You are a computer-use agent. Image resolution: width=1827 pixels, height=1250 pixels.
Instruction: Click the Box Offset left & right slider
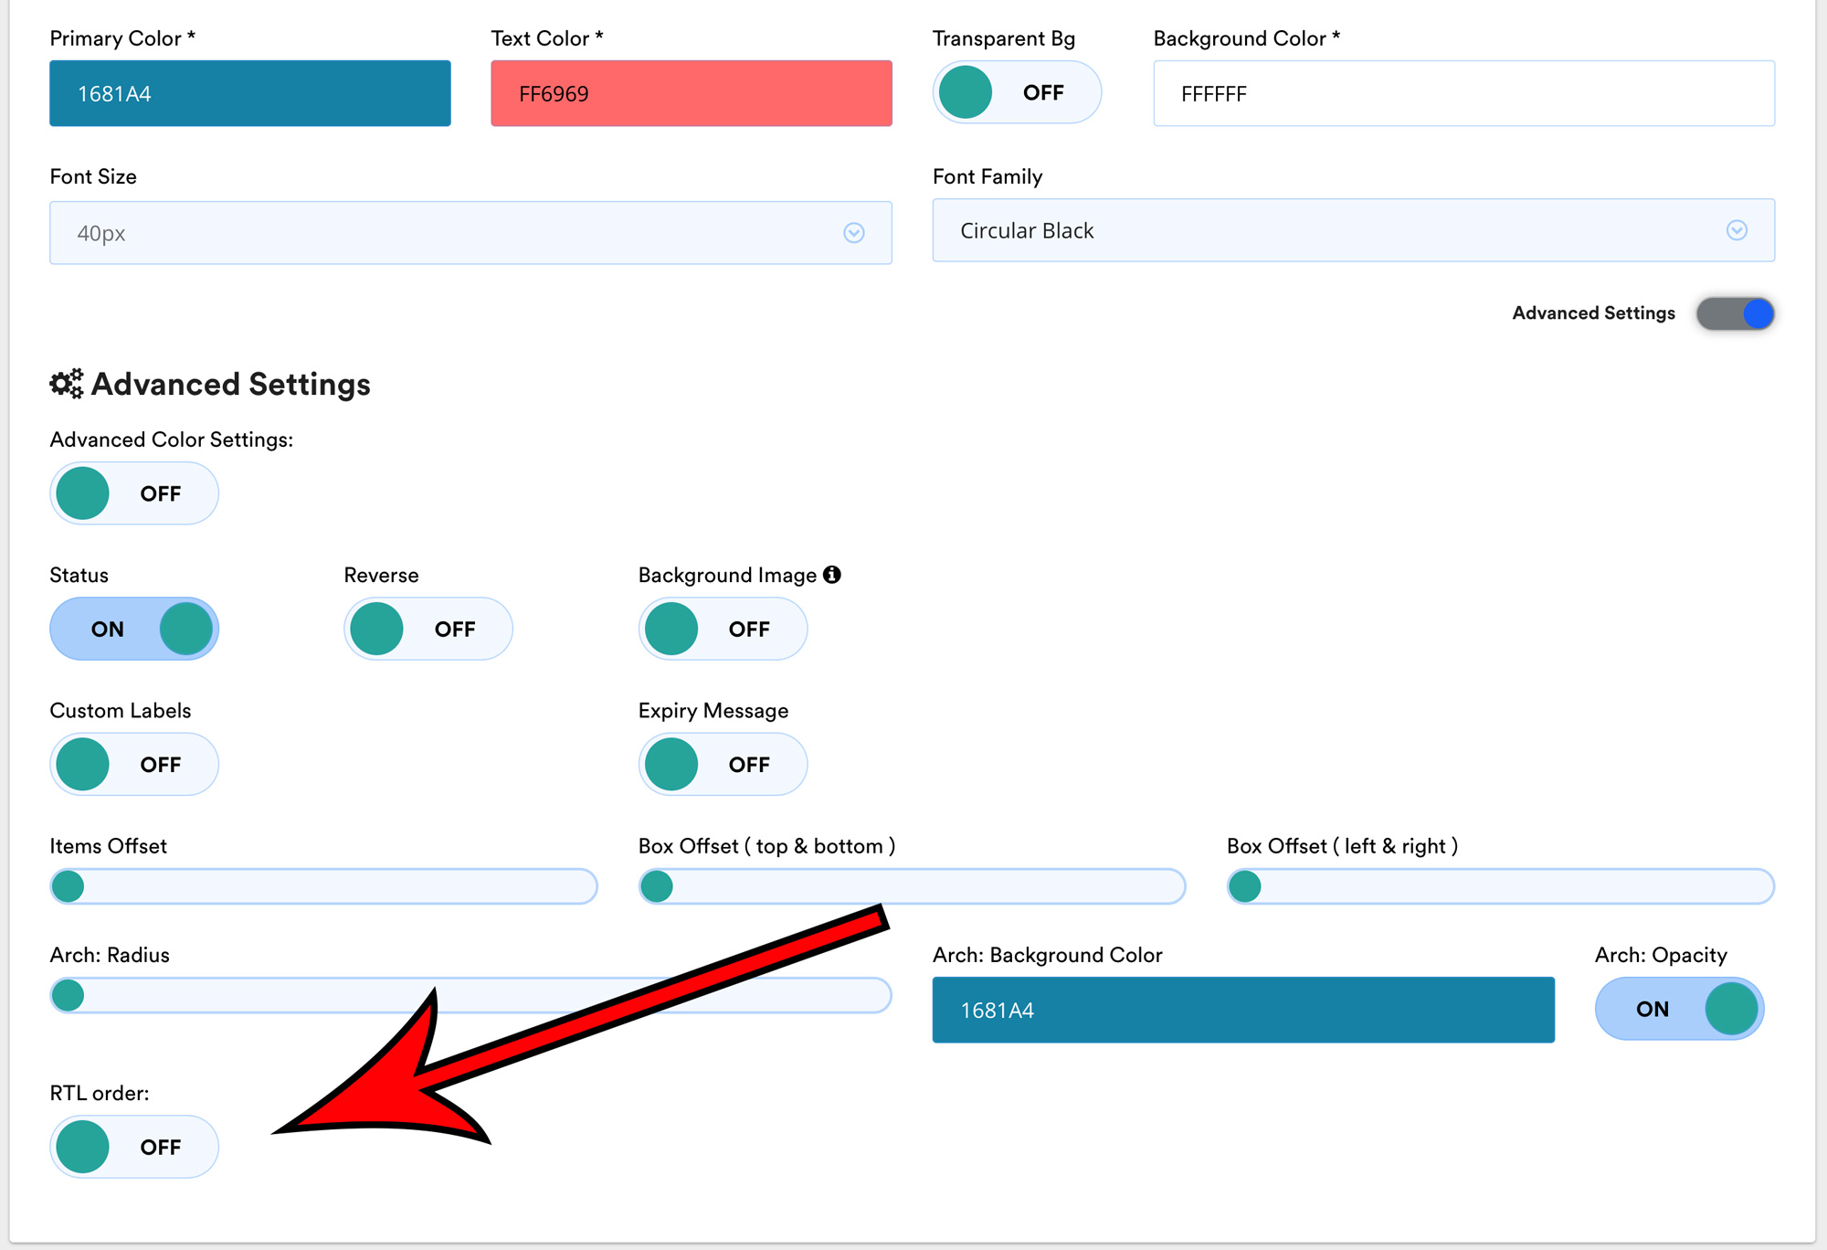[x=1500, y=886]
